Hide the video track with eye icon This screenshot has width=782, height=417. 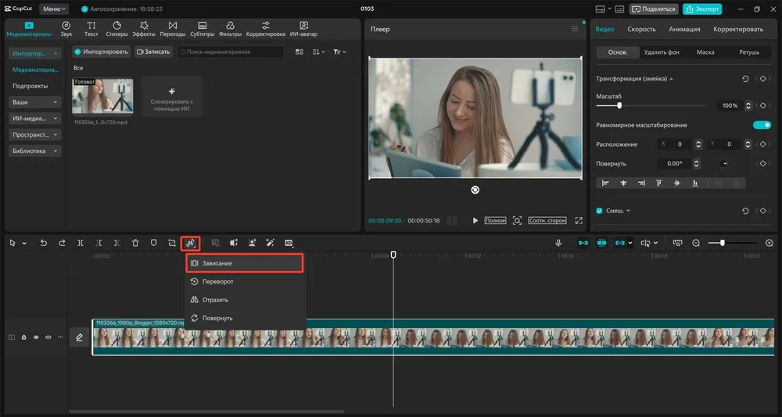tap(36, 337)
